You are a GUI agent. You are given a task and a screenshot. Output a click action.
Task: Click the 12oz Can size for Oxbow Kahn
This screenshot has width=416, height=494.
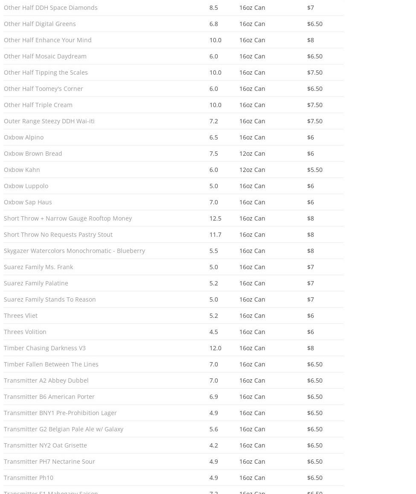[x=252, y=170]
